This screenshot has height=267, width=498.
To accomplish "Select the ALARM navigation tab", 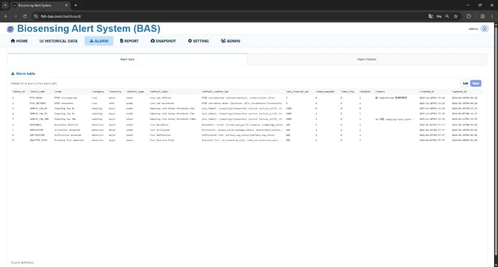I will click(99, 41).
